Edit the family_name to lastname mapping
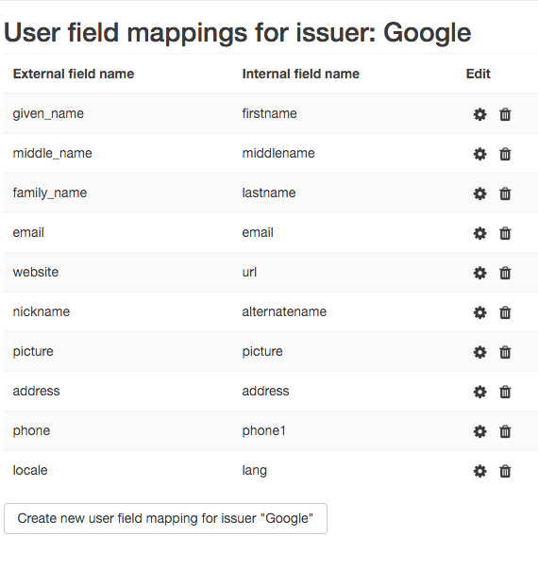The height and width of the screenshot is (570, 538). coord(479,193)
